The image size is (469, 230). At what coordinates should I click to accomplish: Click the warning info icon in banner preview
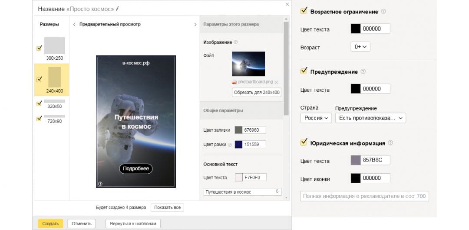coord(100,184)
